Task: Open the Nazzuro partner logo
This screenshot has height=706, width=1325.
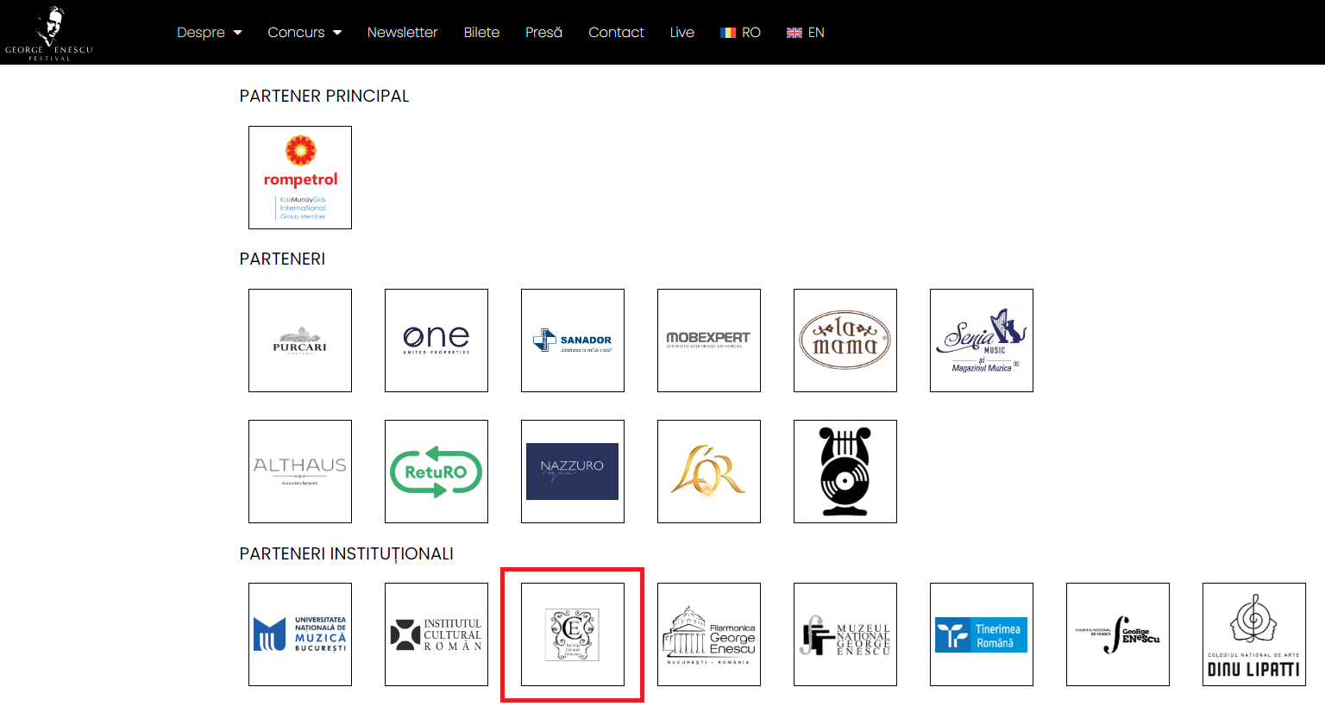Action: [573, 472]
